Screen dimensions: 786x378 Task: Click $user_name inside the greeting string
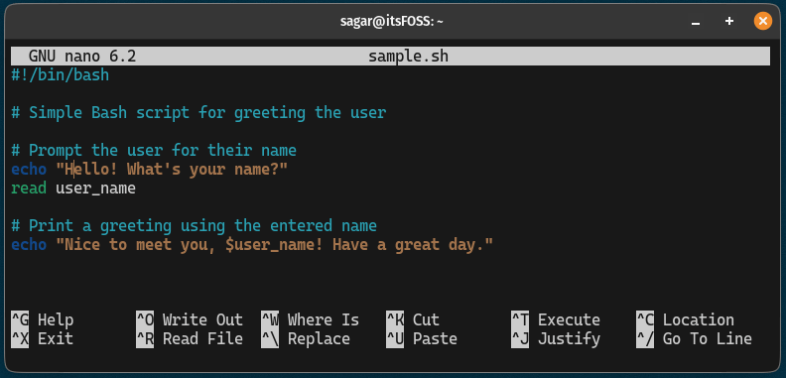point(270,245)
